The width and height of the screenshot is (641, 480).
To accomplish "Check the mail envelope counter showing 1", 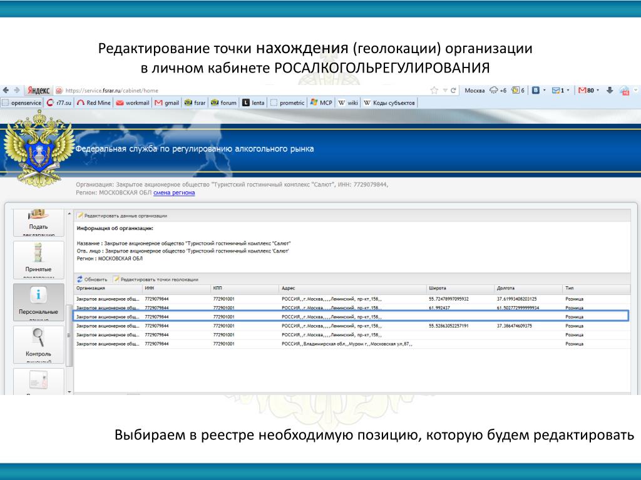I will pos(558,90).
